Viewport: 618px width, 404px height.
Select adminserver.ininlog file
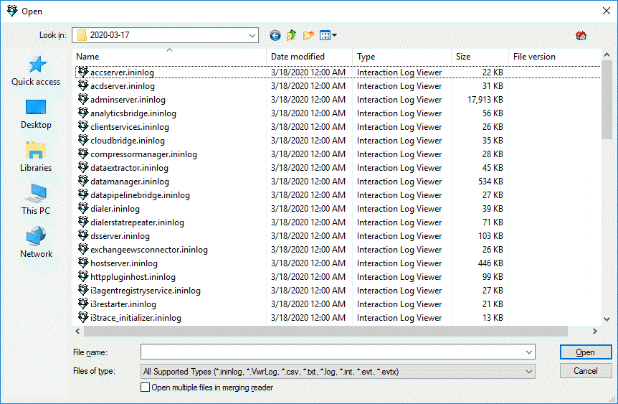pyautogui.click(x=123, y=100)
